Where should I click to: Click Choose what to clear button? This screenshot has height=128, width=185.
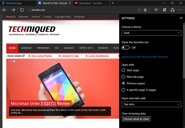point(136,119)
